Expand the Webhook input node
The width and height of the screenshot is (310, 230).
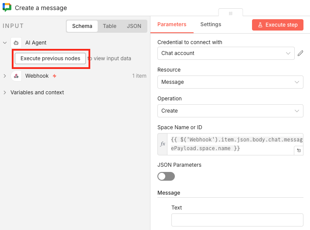pos(5,76)
